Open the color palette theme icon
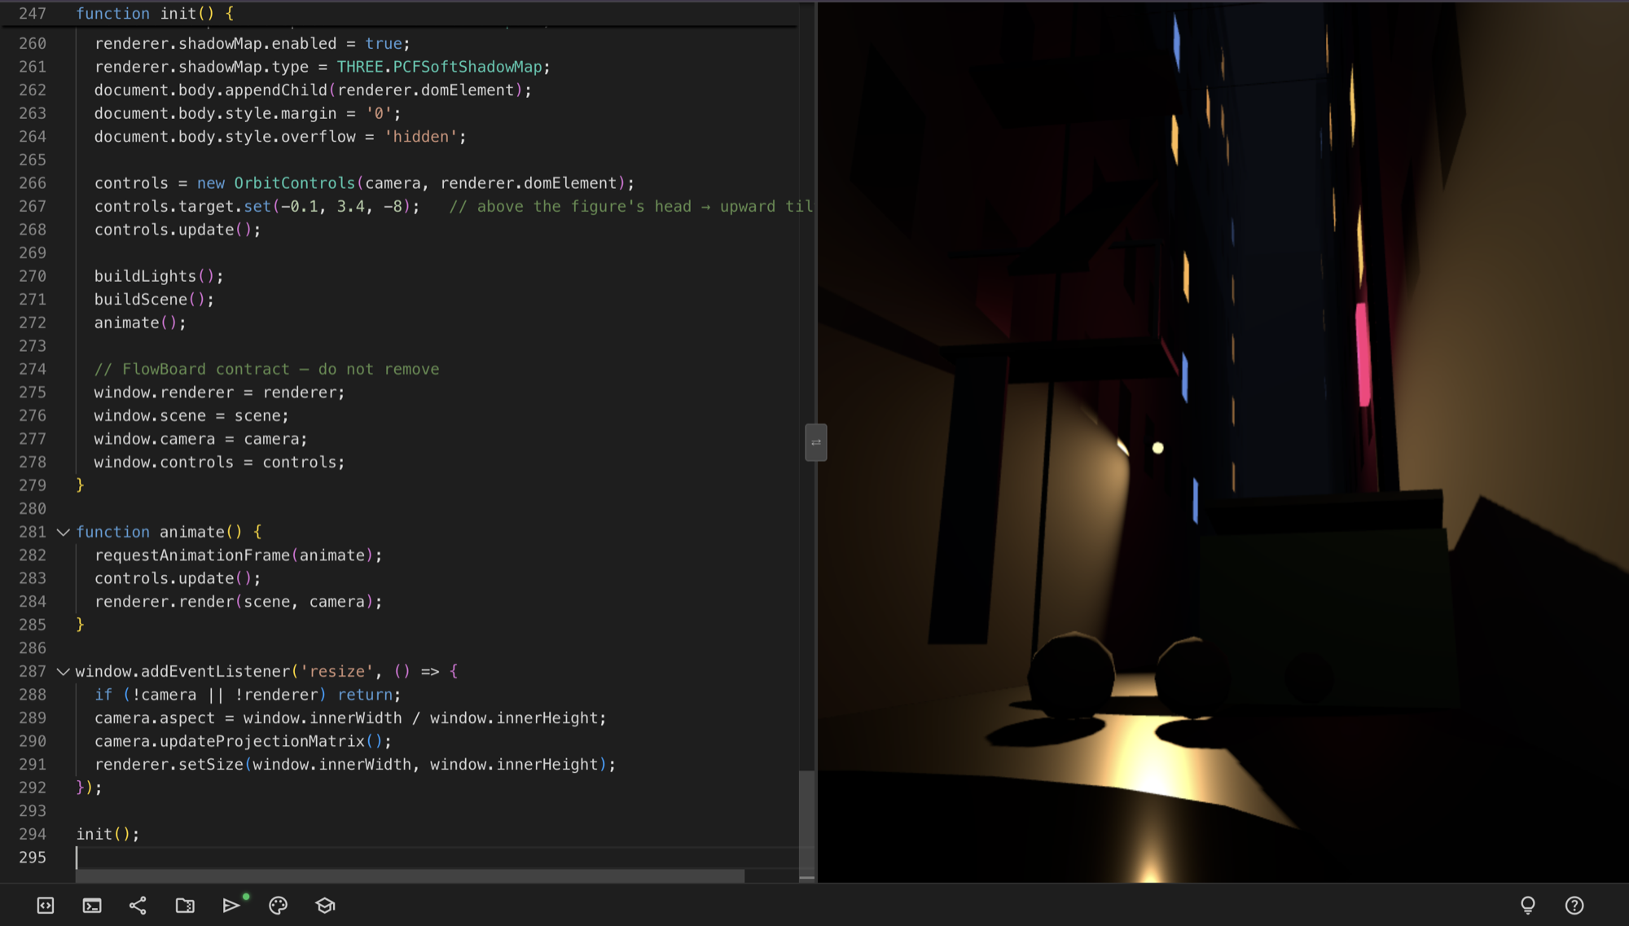This screenshot has width=1629, height=926. [x=279, y=906]
